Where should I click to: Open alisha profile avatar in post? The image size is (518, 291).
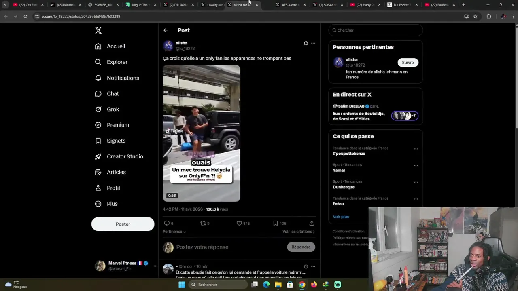pos(168,46)
